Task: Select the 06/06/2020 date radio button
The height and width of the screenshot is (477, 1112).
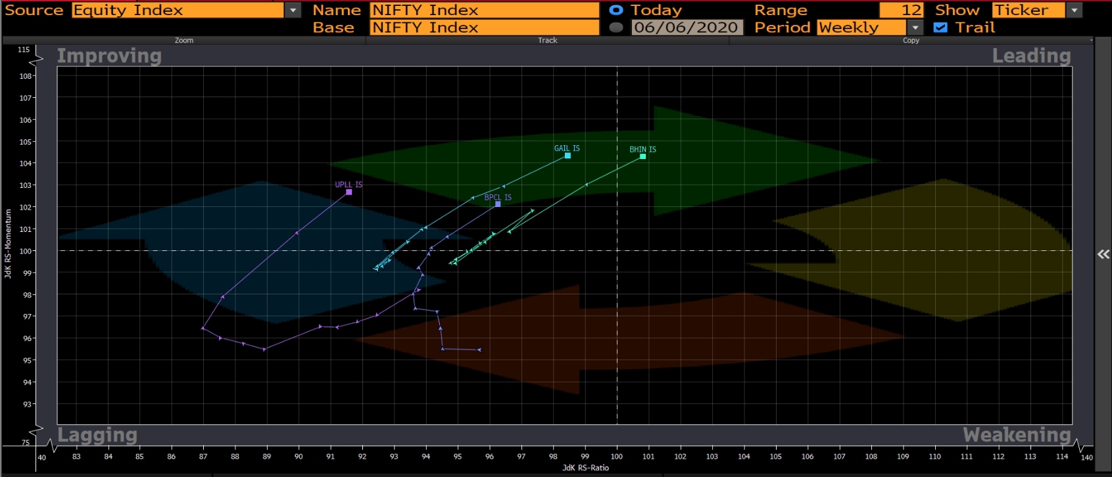Action: [616, 28]
